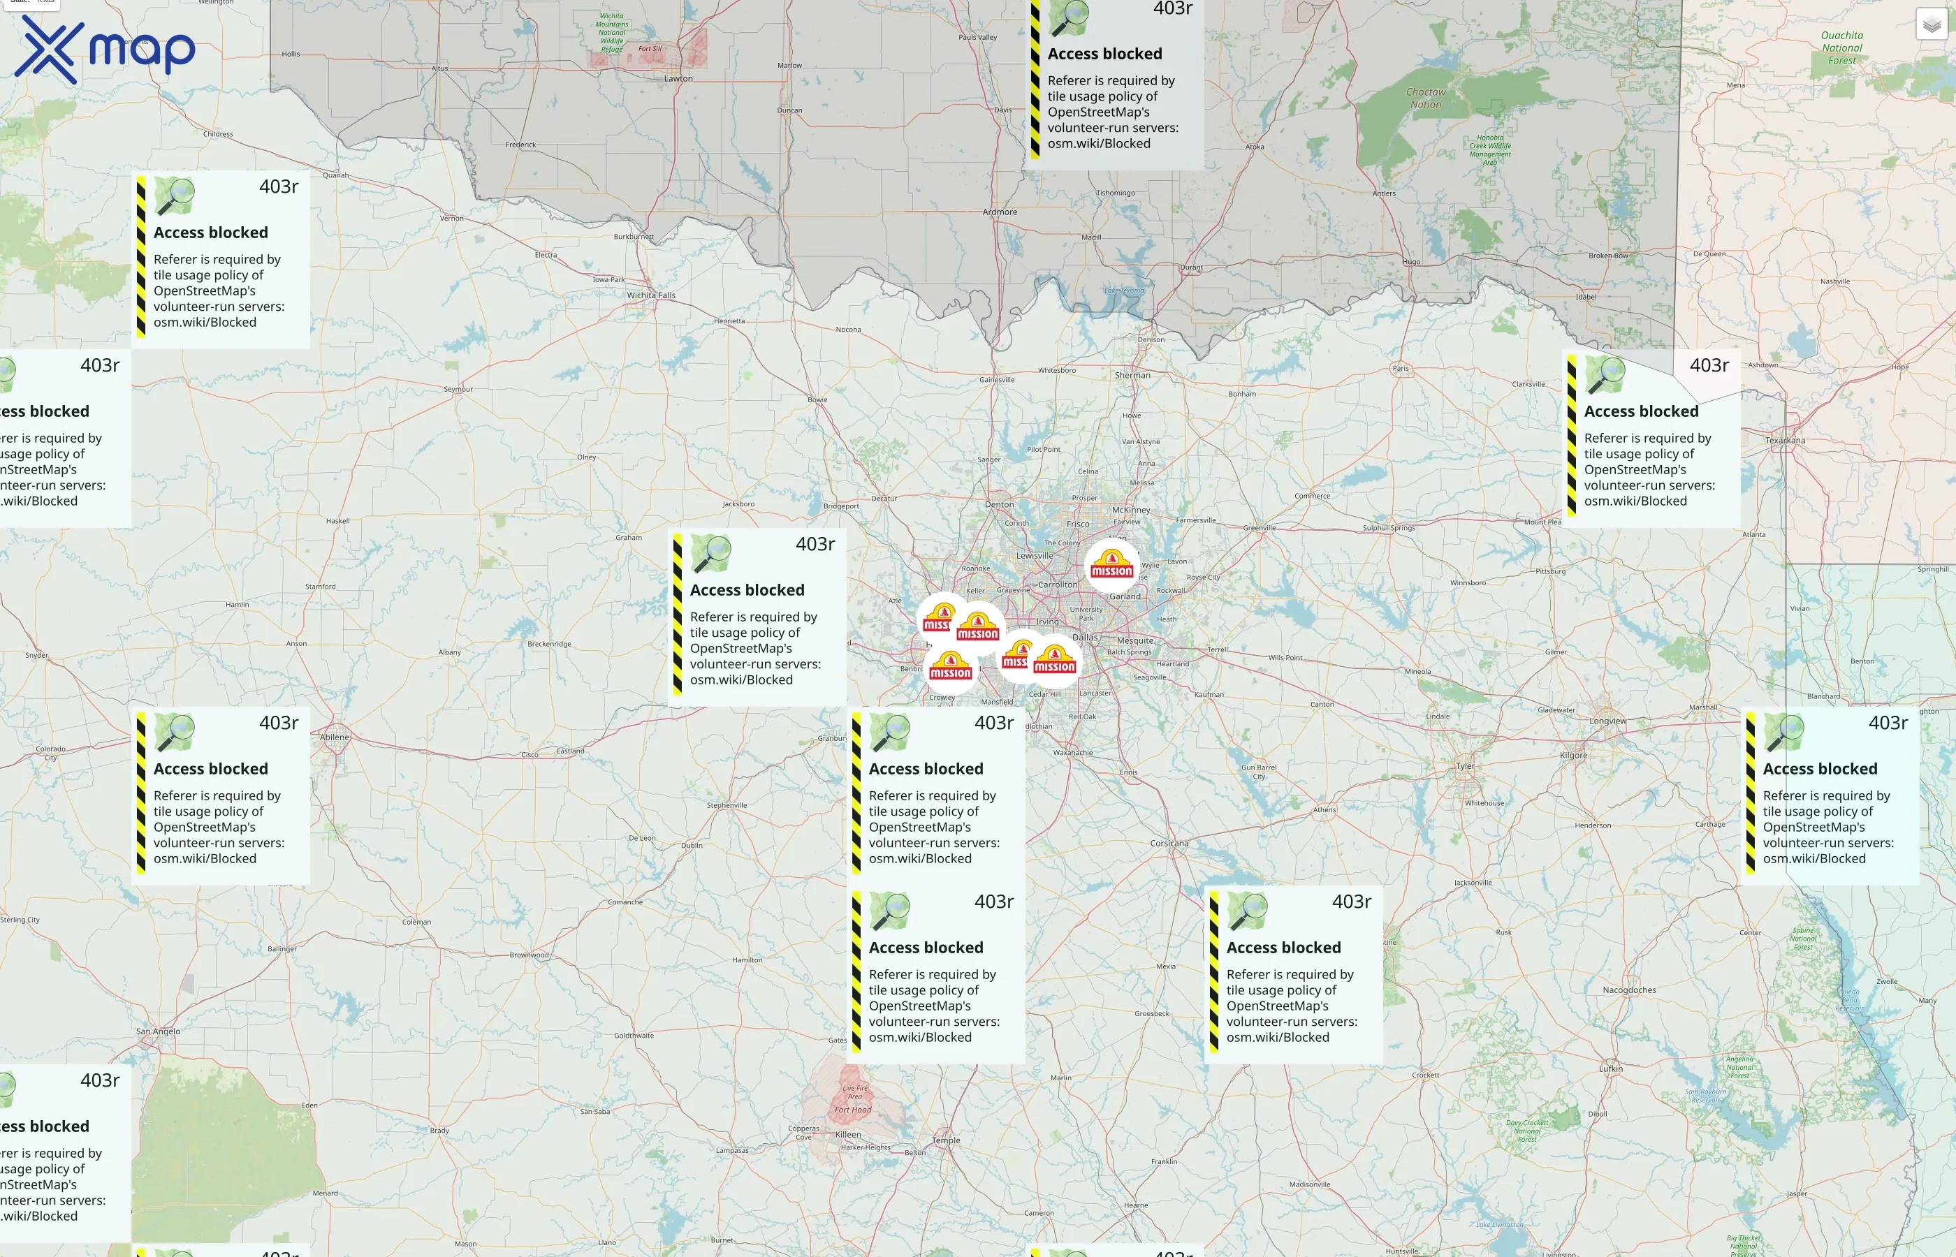Screen dimensions: 1956x1257
Task: Click the Lufkin city label
Action: [1611, 1068]
